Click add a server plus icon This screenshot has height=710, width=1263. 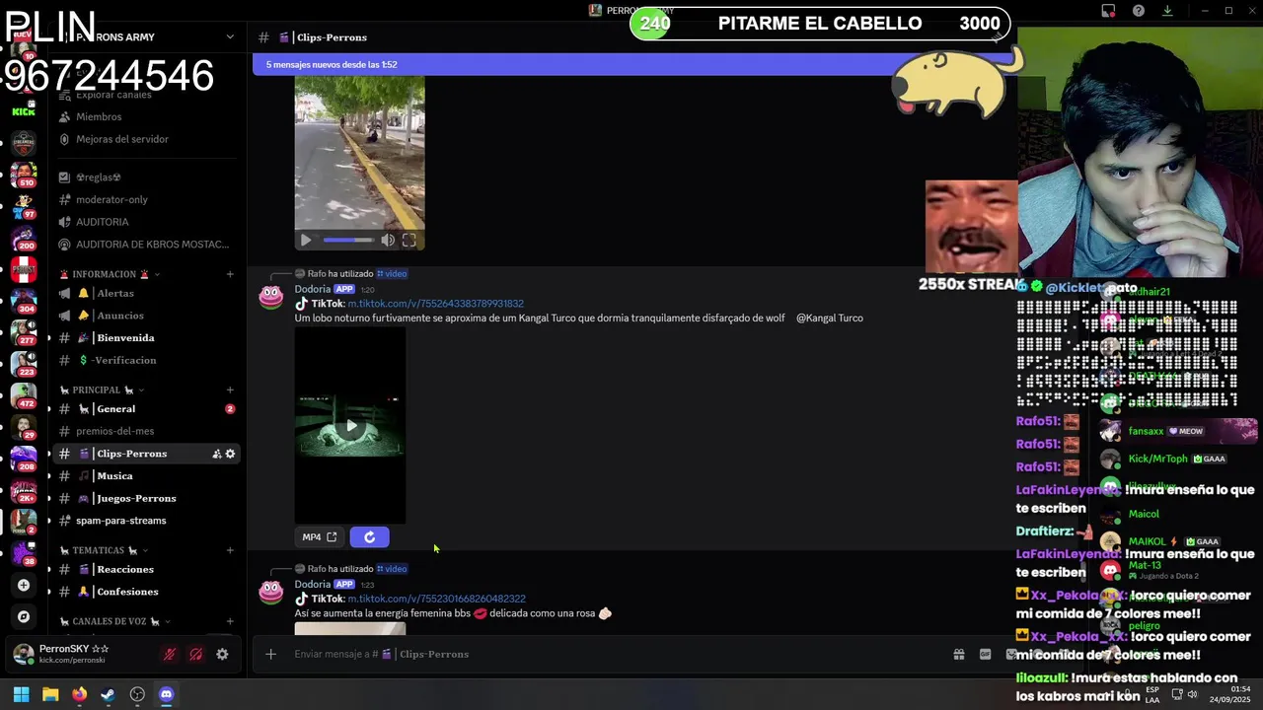pos(24,585)
